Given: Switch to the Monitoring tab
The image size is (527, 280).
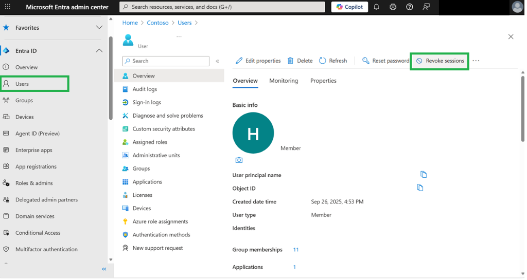Looking at the screenshot, I should click(284, 81).
